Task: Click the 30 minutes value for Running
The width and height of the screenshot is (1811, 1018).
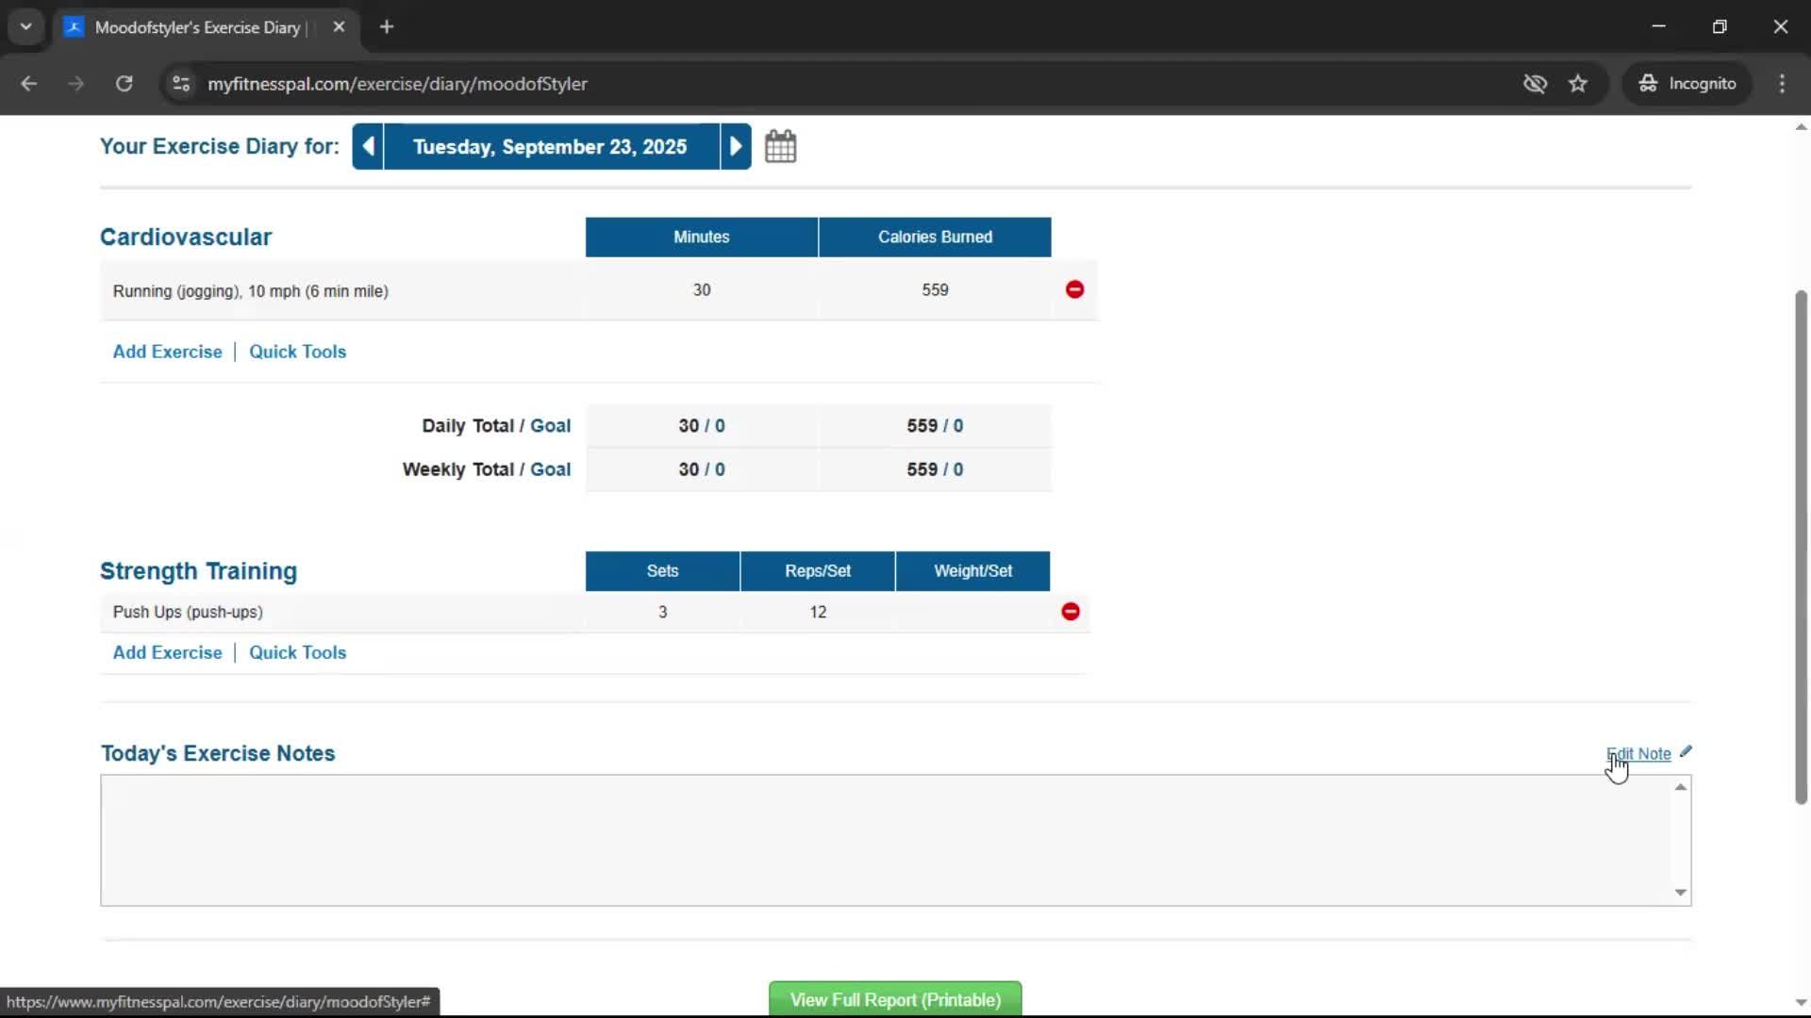Action: 702,290
